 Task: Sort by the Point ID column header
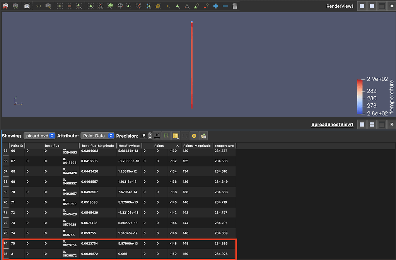click(x=17, y=146)
